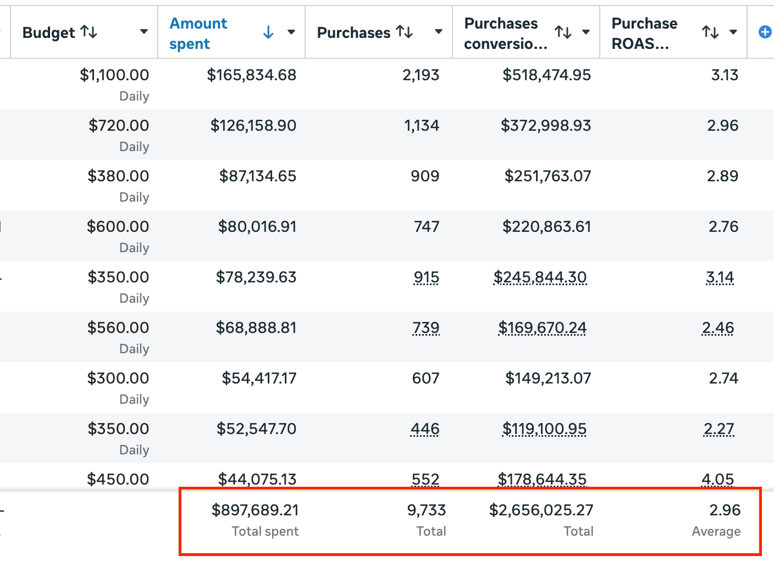
Task: Sort by Purchases conversion value using its arrows
Action: tap(563, 33)
